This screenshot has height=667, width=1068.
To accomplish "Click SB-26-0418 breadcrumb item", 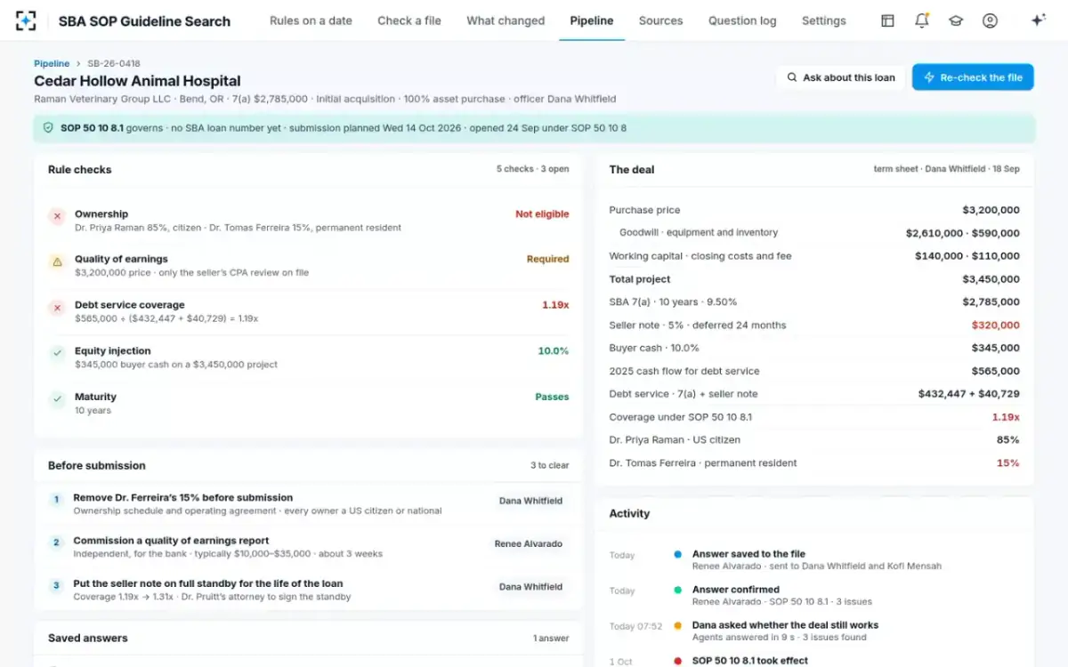I will [113, 64].
